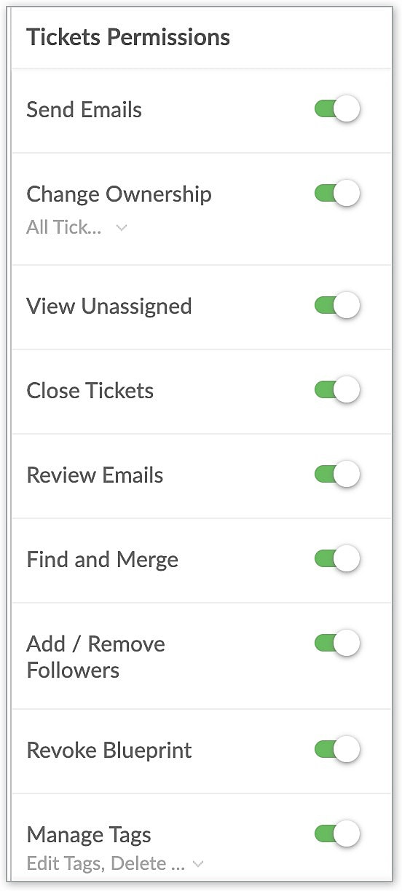Toggle the Send Emails permission switch
Viewport: 402px width, 891px height.
point(337,110)
